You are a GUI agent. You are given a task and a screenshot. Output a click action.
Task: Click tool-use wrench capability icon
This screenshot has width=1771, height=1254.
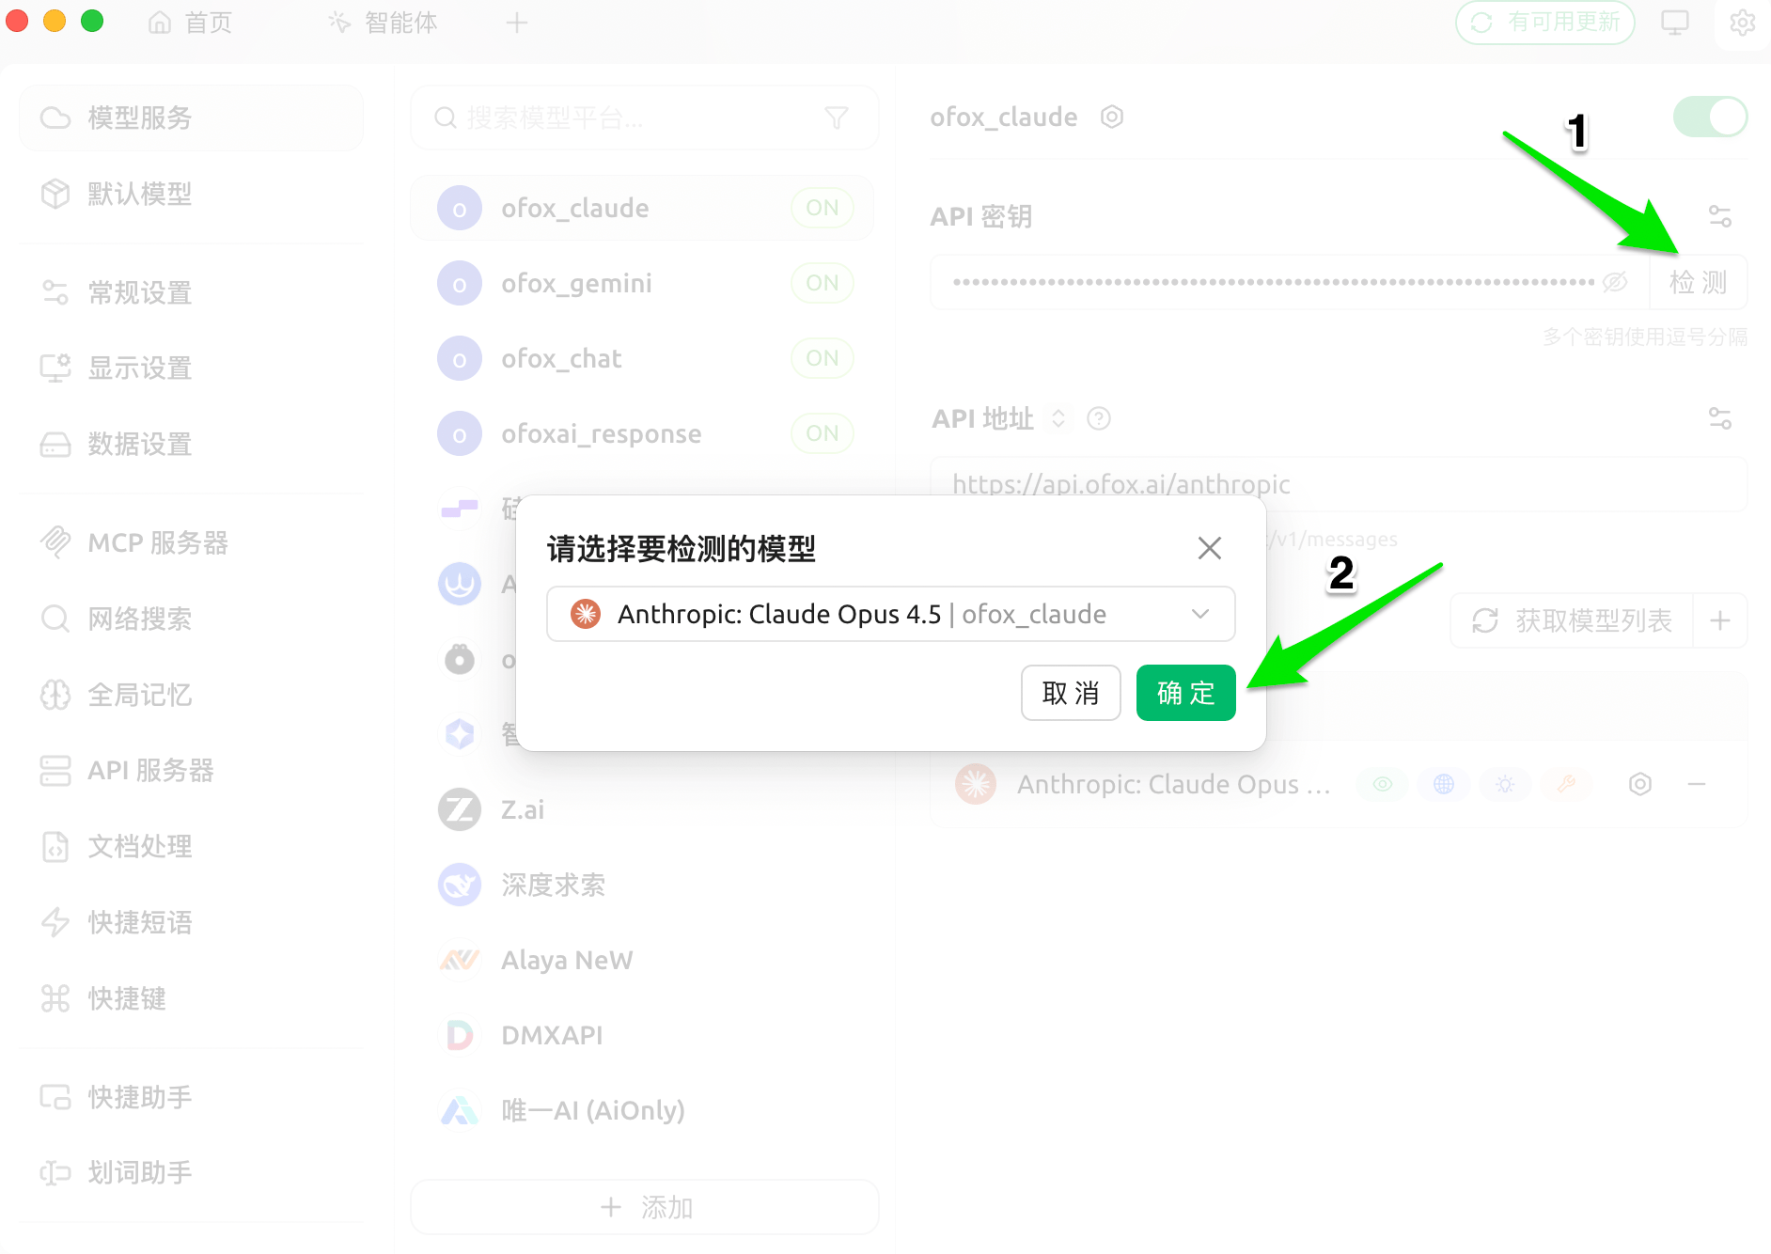click(x=1566, y=784)
